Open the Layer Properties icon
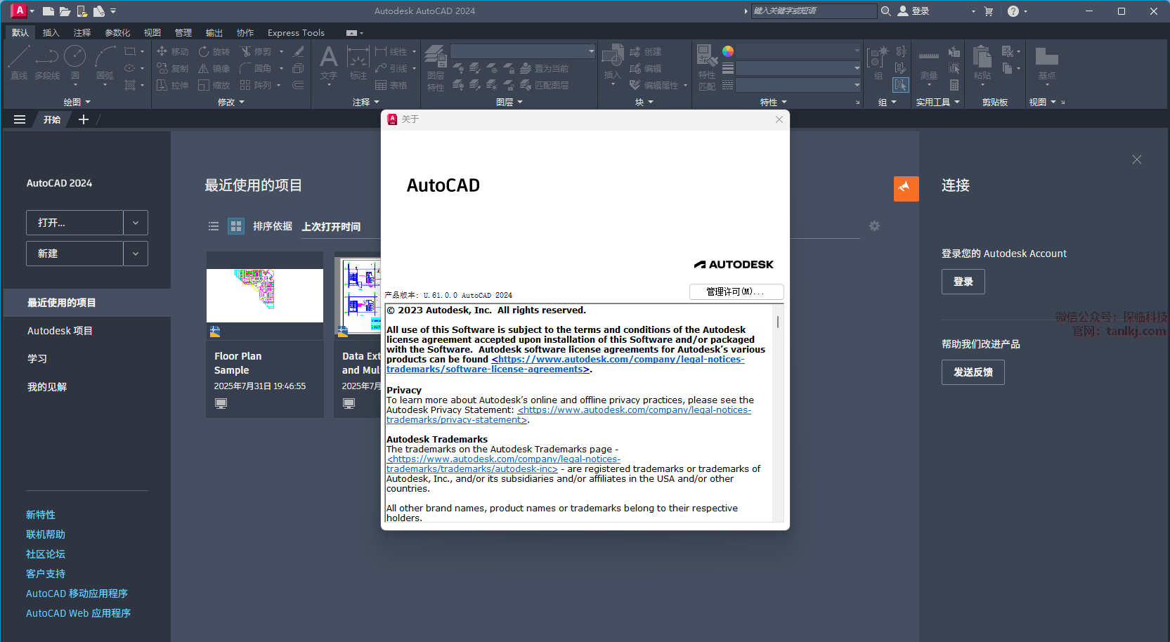Viewport: 1170px width, 642px height. 436,62
